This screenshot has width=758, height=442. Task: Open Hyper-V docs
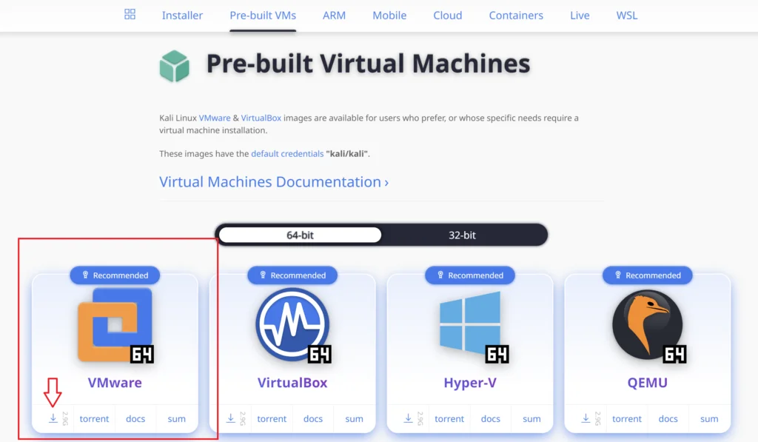pyautogui.click(x=490, y=419)
